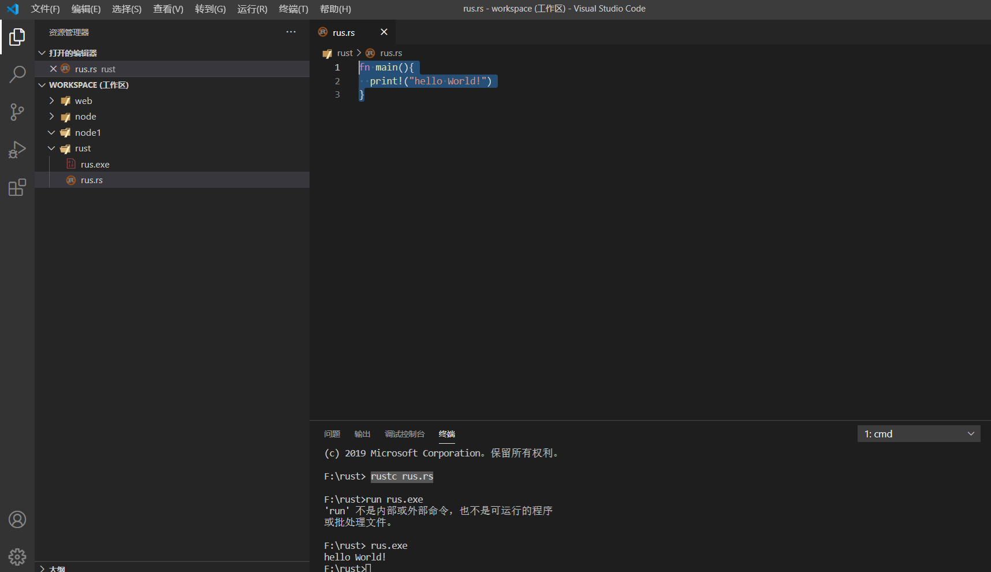Screen dimensions: 991x572
Task: Select rus.exe in the Explorer
Action: point(94,164)
